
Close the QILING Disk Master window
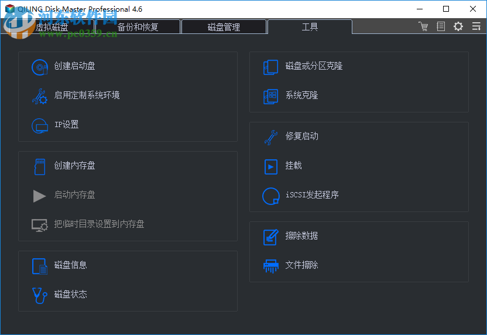point(473,9)
